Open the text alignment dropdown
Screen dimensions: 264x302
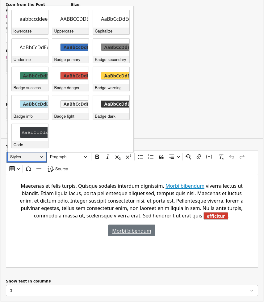point(174,157)
